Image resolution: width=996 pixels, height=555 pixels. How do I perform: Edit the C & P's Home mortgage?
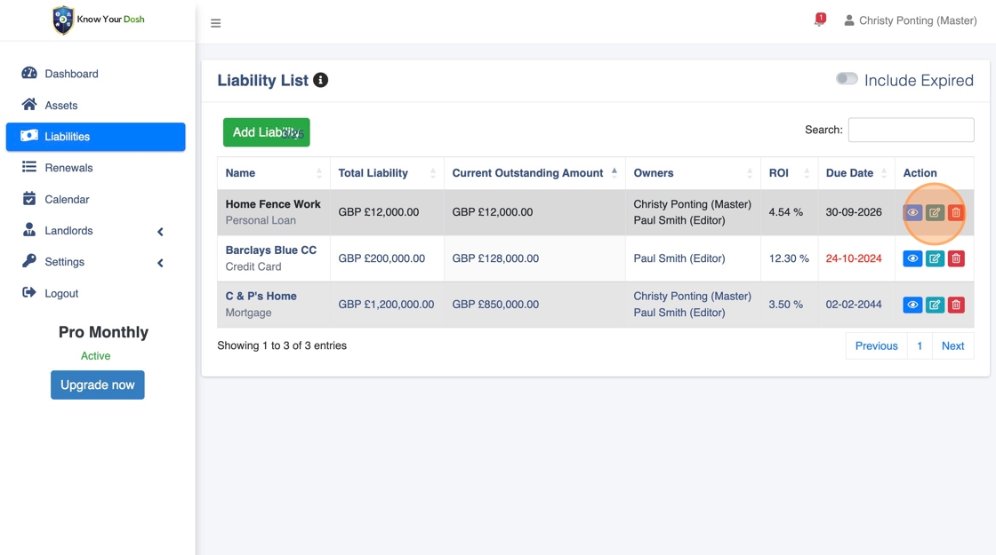(935, 305)
